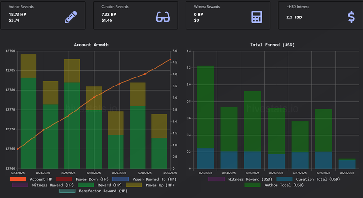The image size is (363, 198).
Task: Hide Witness Reward (USD) series
Action: [x=240, y=179]
